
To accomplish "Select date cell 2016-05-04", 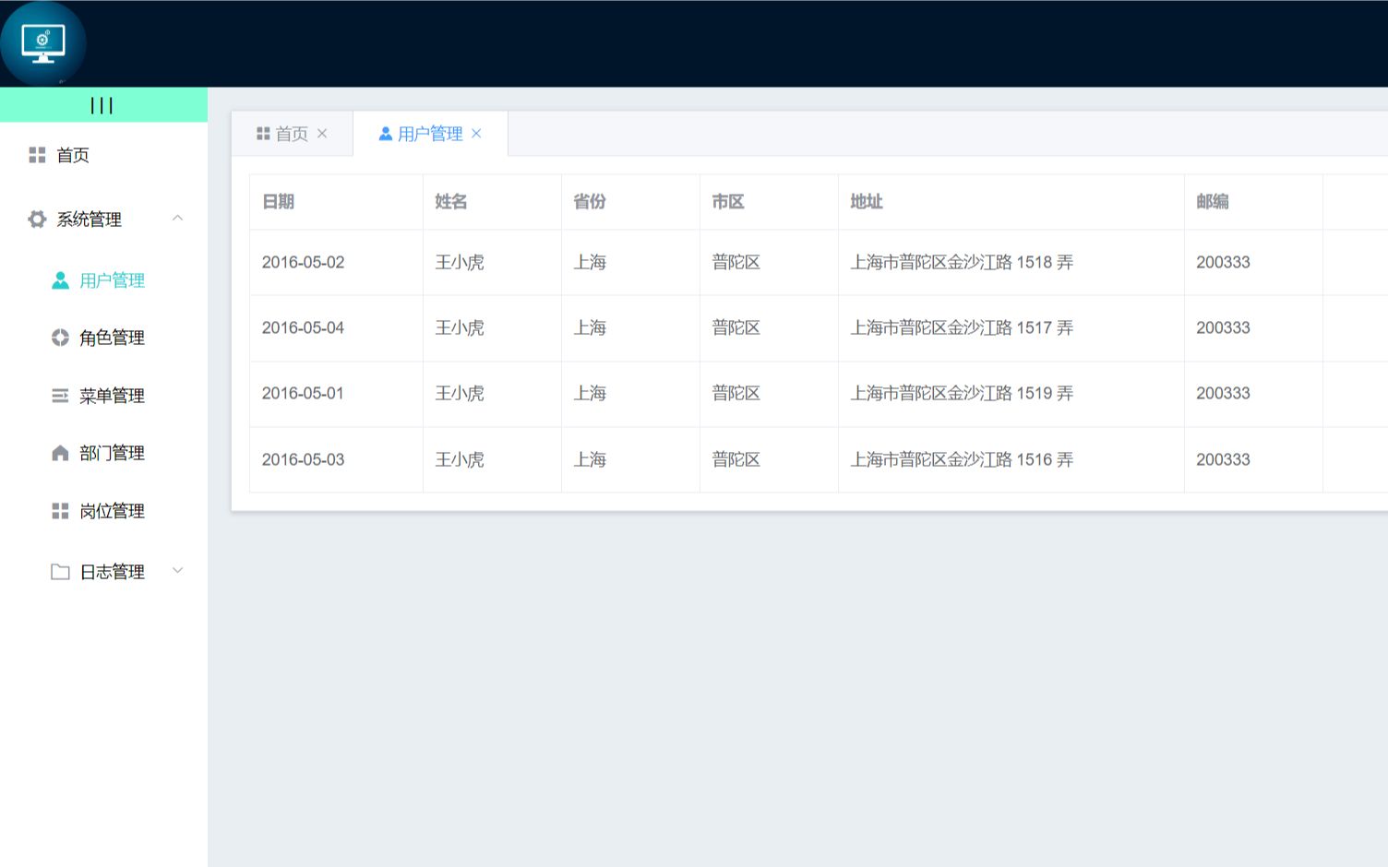I will [x=303, y=328].
